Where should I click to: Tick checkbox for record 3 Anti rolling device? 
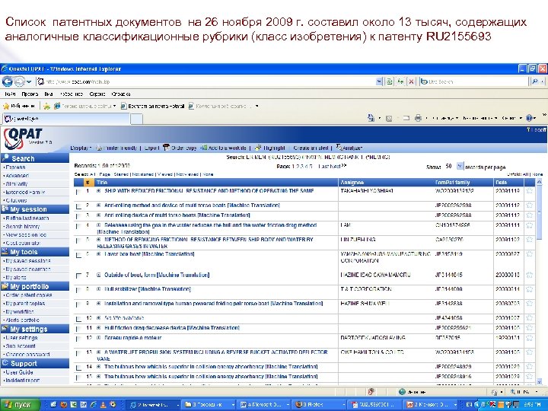(x=78, y=216)
